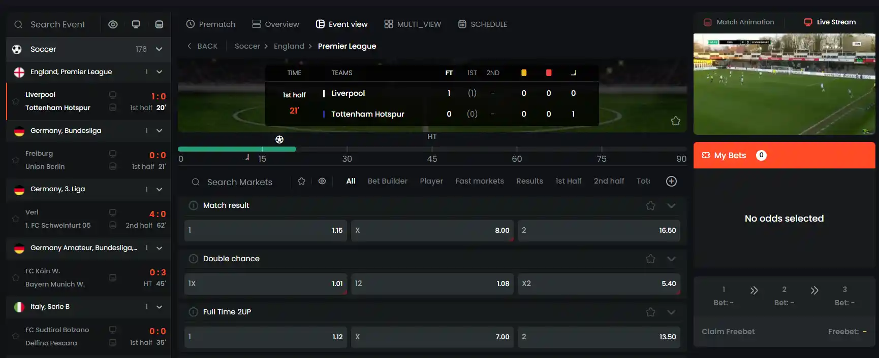This screenshot has width=879, height=358.
Task: Open Double chance info icon
Action: [194, 259]
